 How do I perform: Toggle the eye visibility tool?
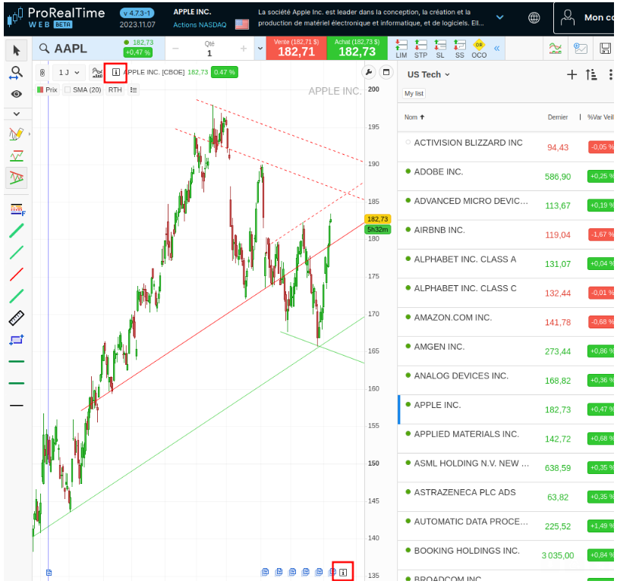click(16, 94)
